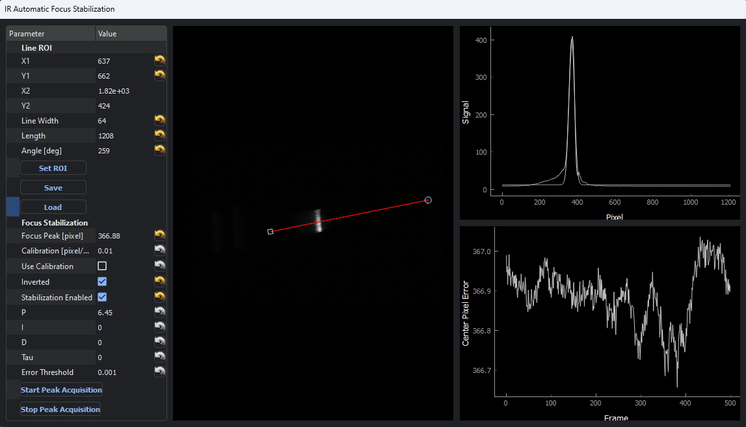Collapse the Line ROI parameter group
746x427 pixels.
pos(36,48)
